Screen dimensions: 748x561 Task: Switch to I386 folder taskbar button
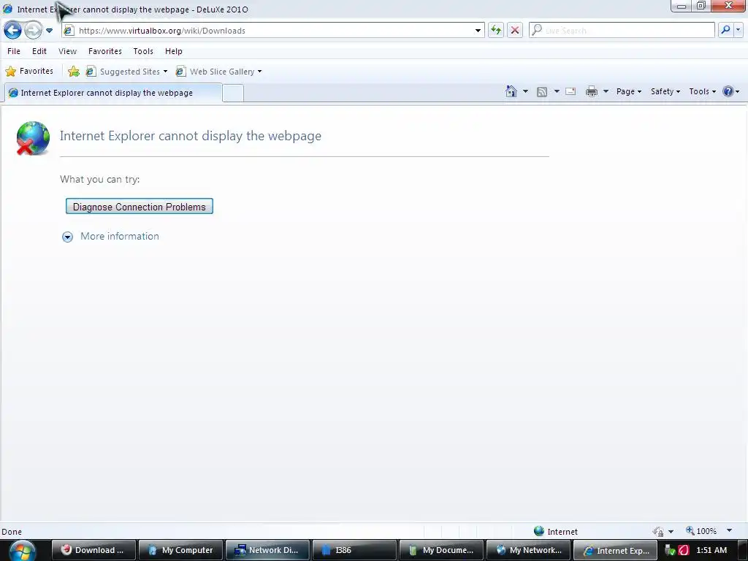tap(354, 550)
